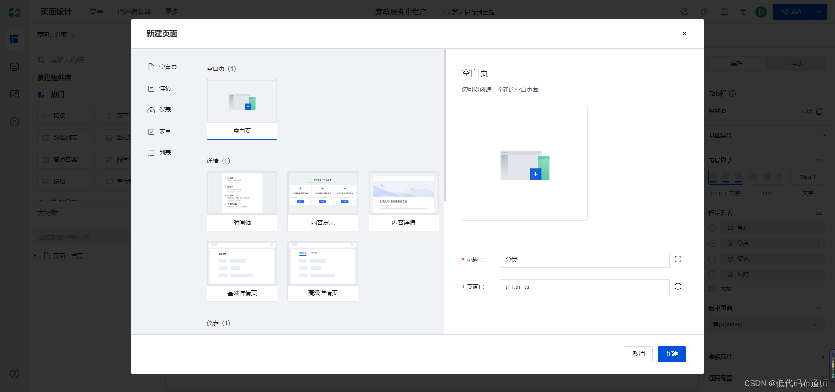This screenshot has width=835, height=392.
Task: Select the 链接 component
Action: click(66, 116)
